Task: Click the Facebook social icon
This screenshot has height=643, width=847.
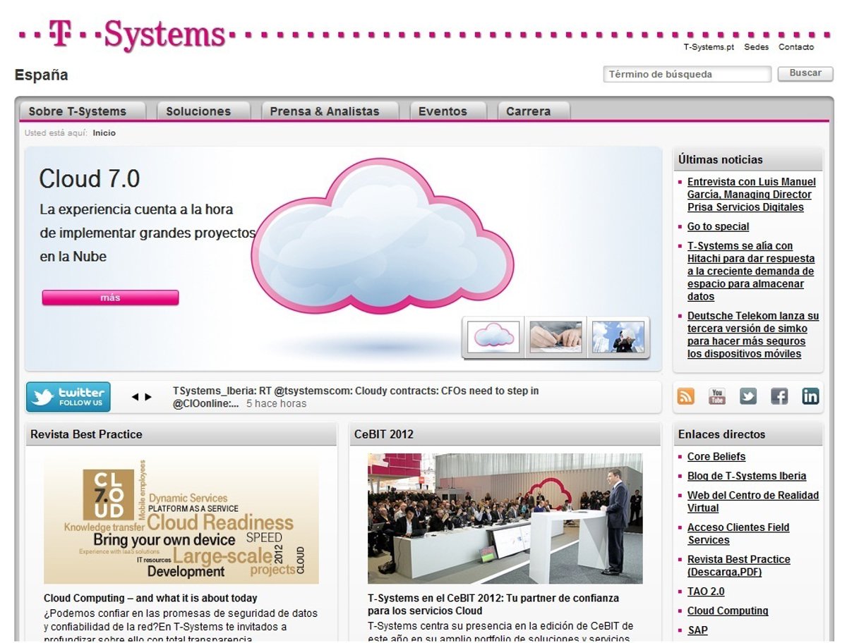Action: click(x=779, y=396)
